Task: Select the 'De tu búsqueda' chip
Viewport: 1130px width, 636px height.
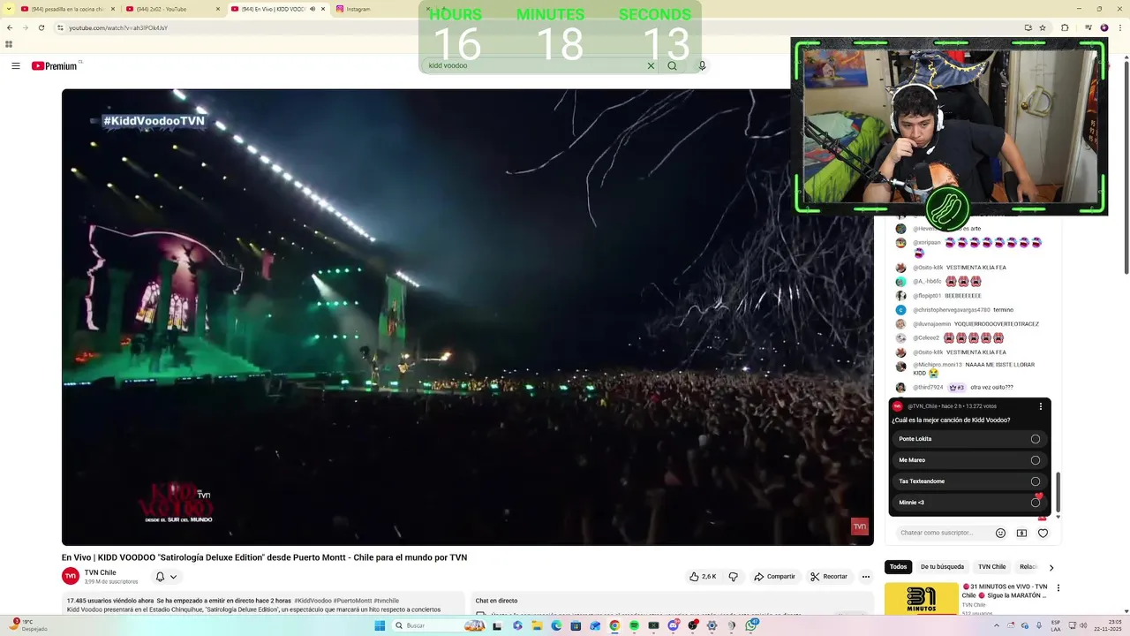Action: 942,567
